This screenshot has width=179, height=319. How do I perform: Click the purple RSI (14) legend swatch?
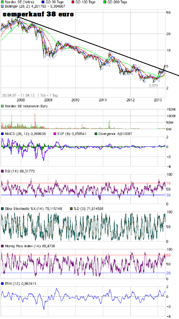2,171
